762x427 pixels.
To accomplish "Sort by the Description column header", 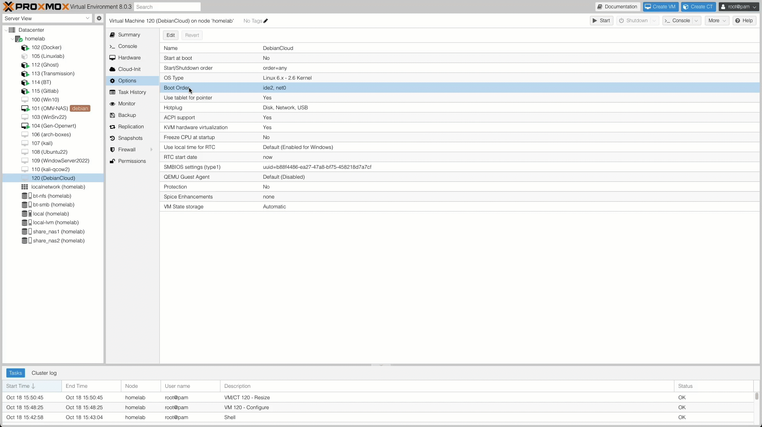I will tap(447, 386).
